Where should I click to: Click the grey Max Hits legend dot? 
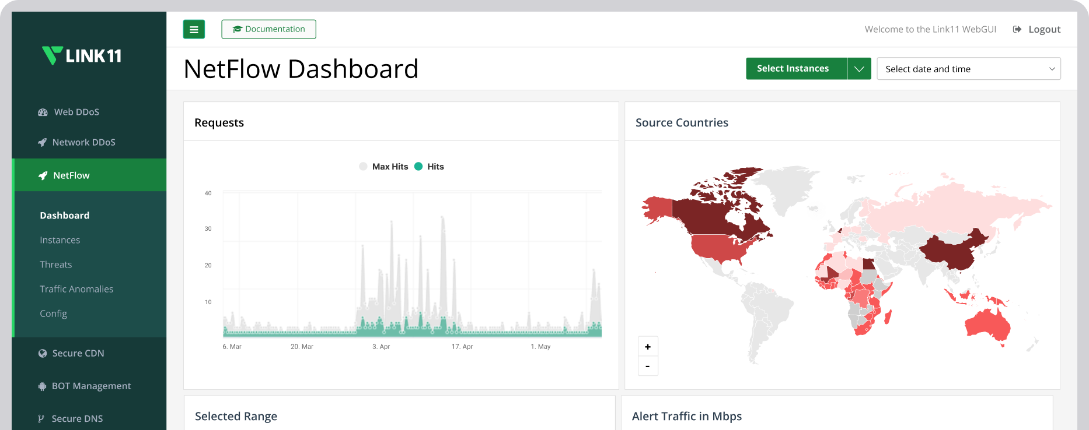[363, 167]
